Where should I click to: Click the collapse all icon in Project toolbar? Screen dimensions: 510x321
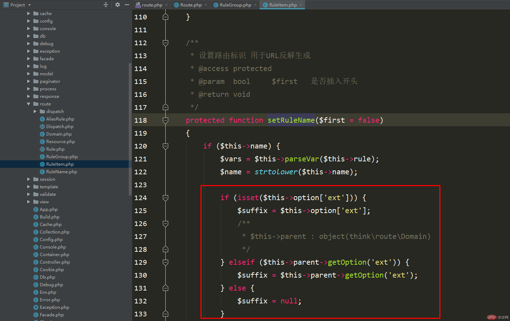pyautogui.click(x=105, y=5)
